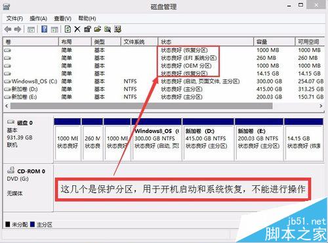Viewport: 328px width, 243px height.
Task: Click the drive icon beside 新加卷 (D:) row
Action: coord(7,89)
